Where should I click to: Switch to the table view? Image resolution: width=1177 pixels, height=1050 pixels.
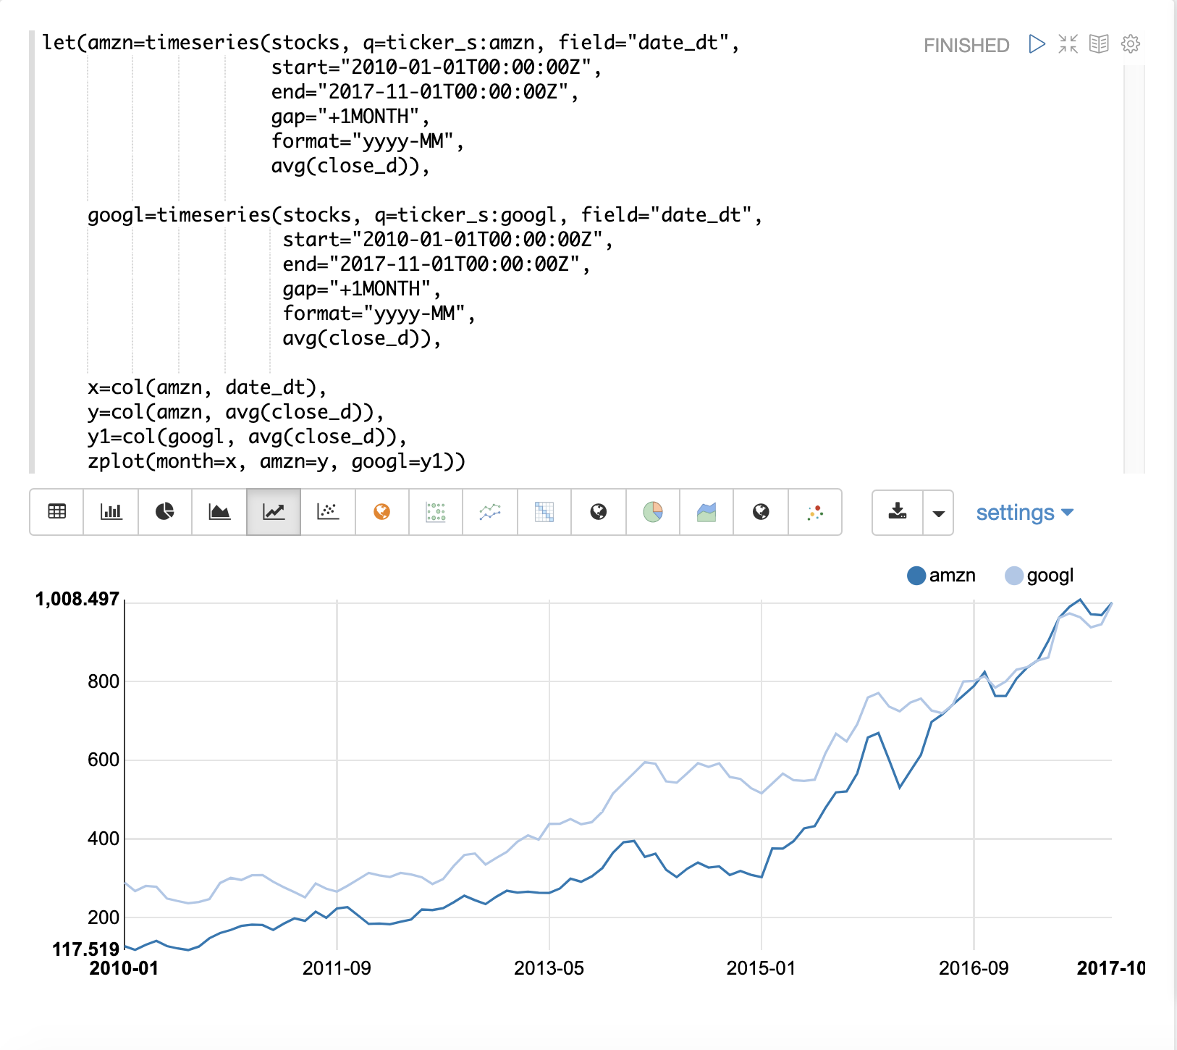(x=56, y=512)
